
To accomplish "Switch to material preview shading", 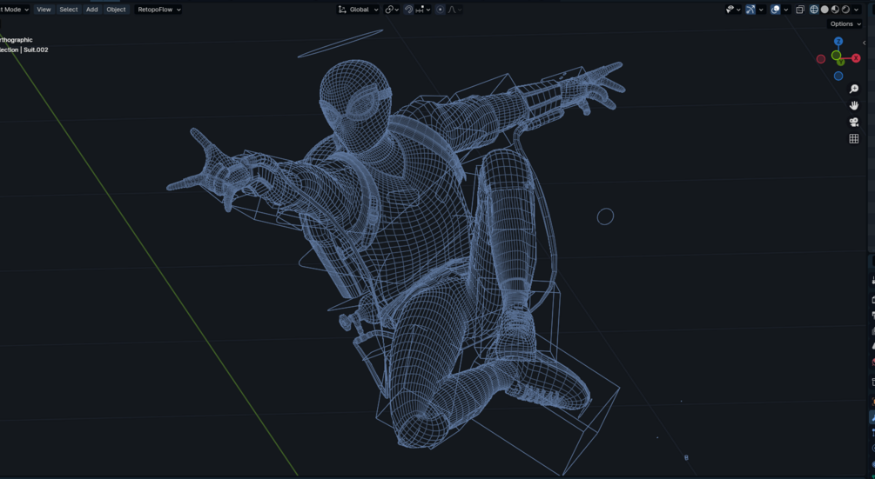I will click(x=835, y=10).
